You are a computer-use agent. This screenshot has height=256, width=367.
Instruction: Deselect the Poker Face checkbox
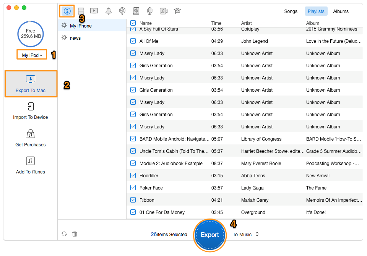(133, 188)
